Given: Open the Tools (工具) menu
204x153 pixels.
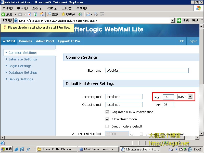Looking at the screenshot, I should 67,8.
